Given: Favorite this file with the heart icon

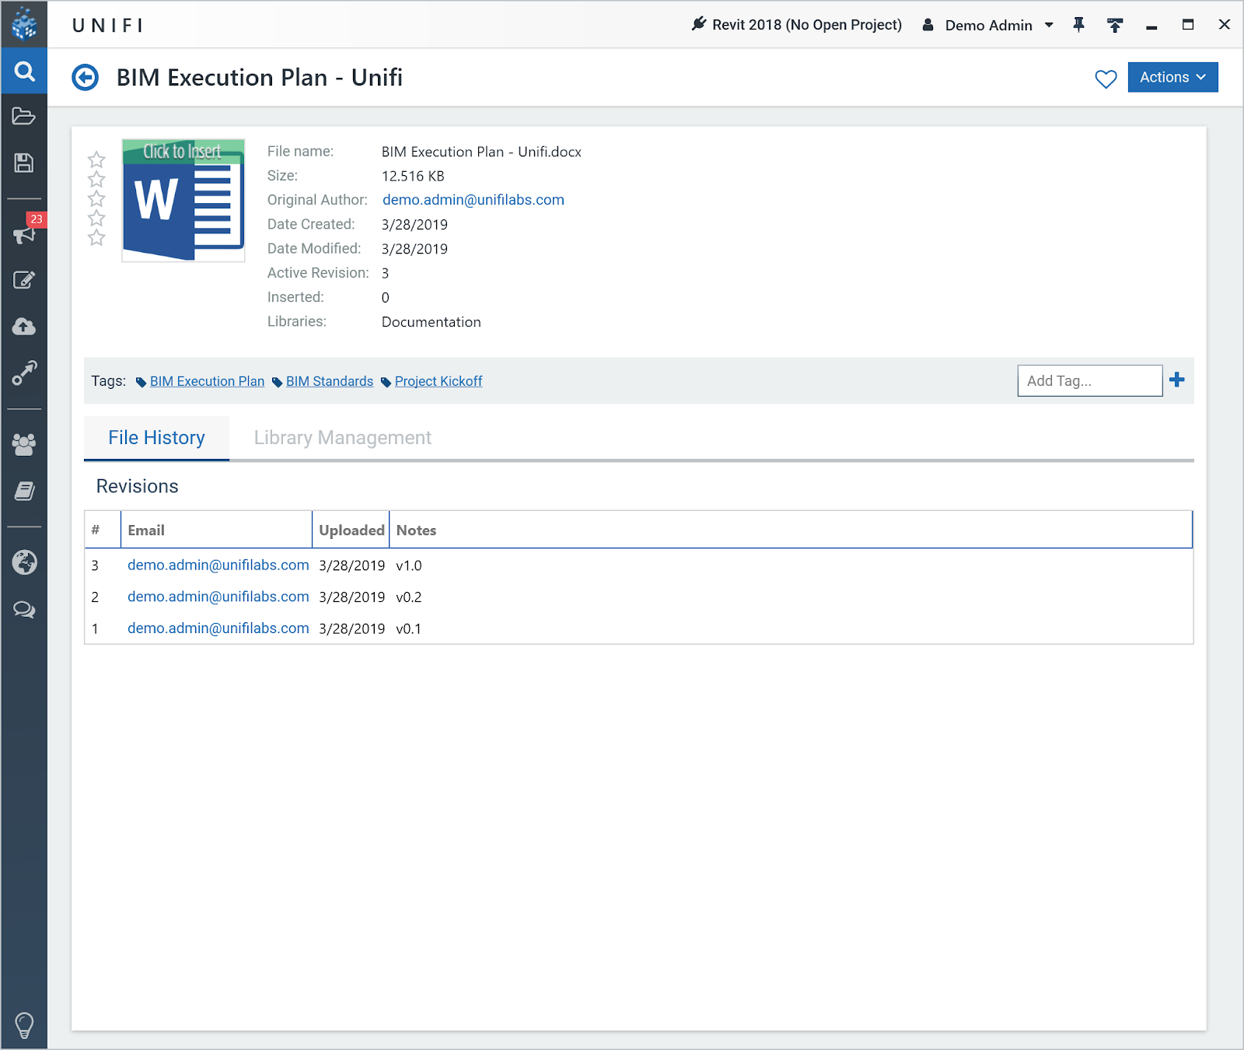Looking at the screenshot, I should pyautogui.click(x=1106, y=79).
